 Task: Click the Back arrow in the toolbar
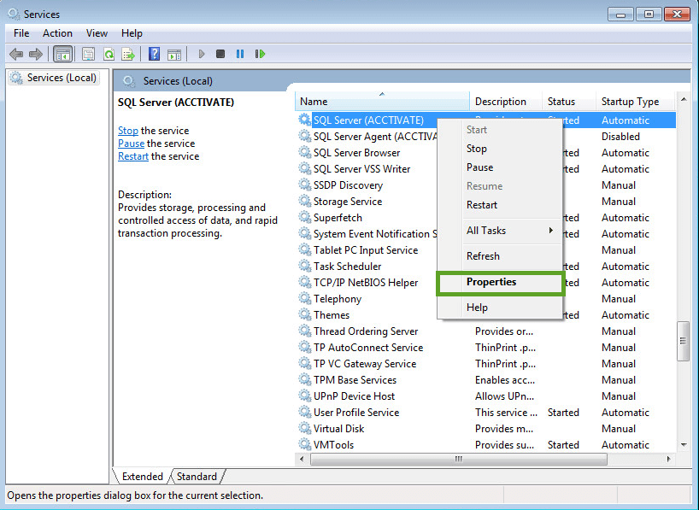pyautogui.click(x=16, y=55)
